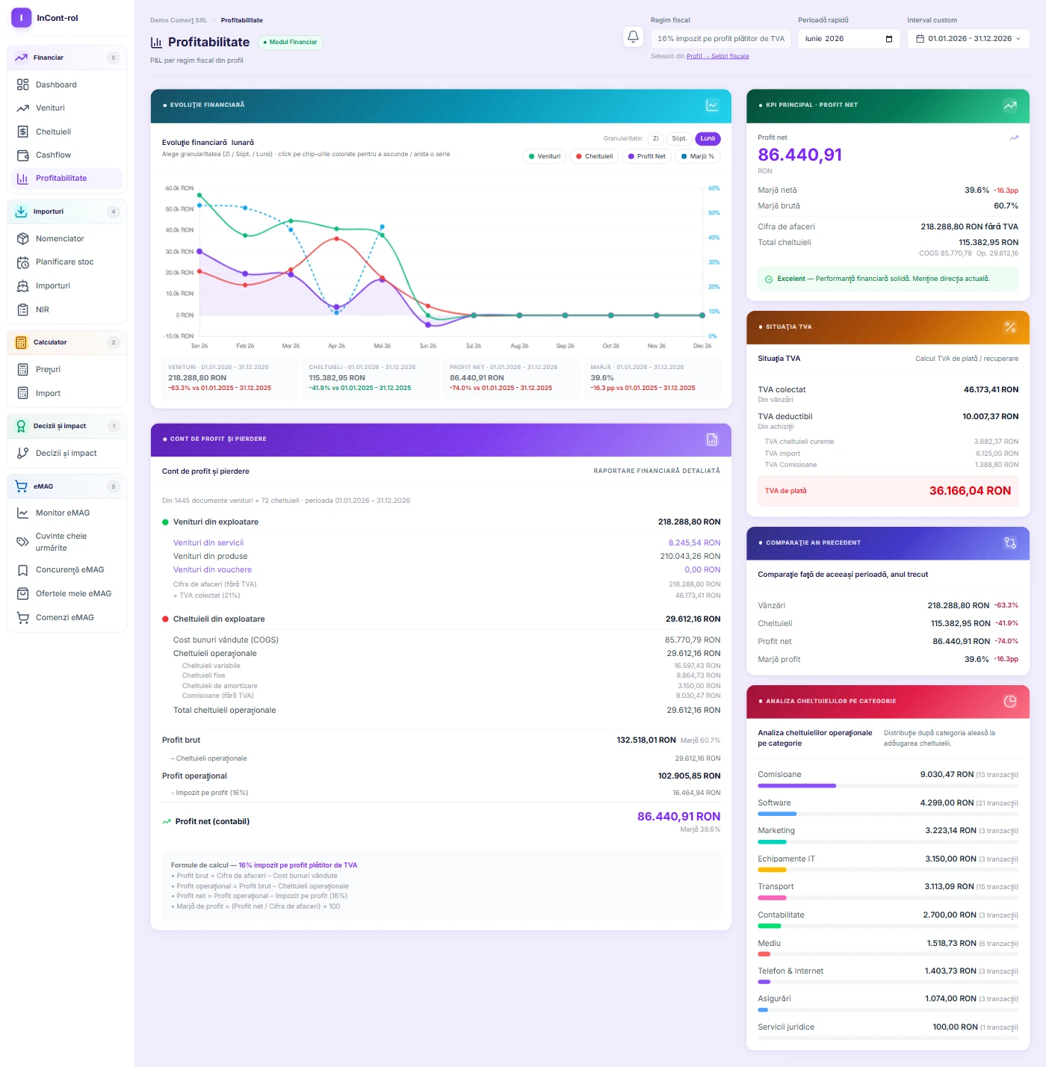Image resolution: width=1046 pixels, height=1067 pixels.
Task: Hide the Marjă % series chip
Action: (x=698, y=156)
